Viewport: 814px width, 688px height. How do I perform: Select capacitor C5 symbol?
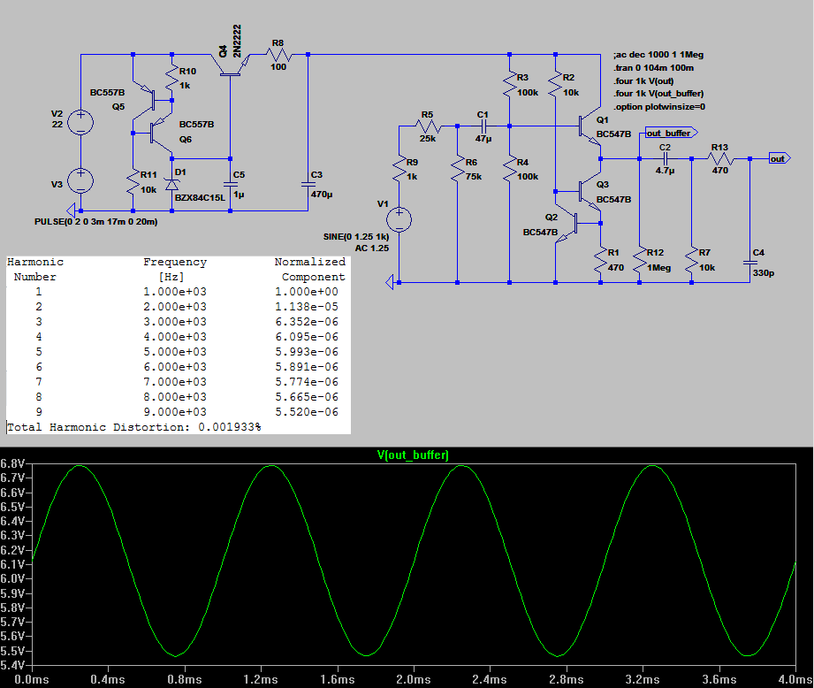point(230,184)
